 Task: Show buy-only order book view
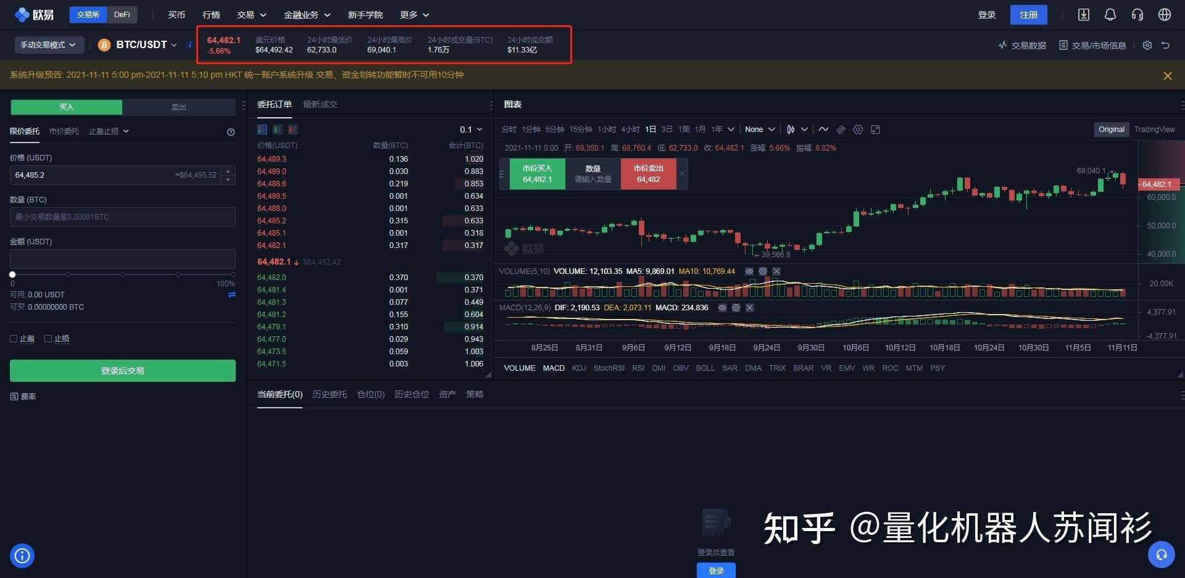pyautogui.click(x=277, y=130)
